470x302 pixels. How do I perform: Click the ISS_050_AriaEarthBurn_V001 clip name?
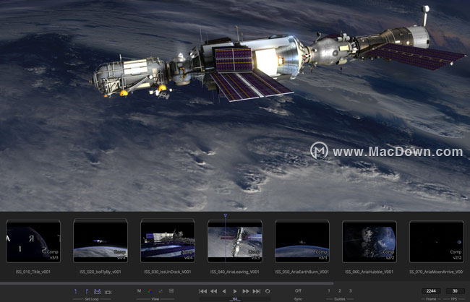302,272
